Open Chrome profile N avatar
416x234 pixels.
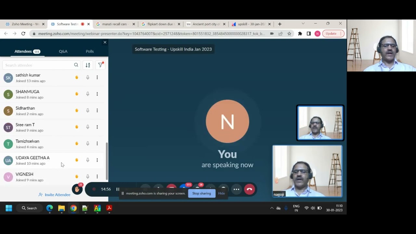tap(318, 33)
